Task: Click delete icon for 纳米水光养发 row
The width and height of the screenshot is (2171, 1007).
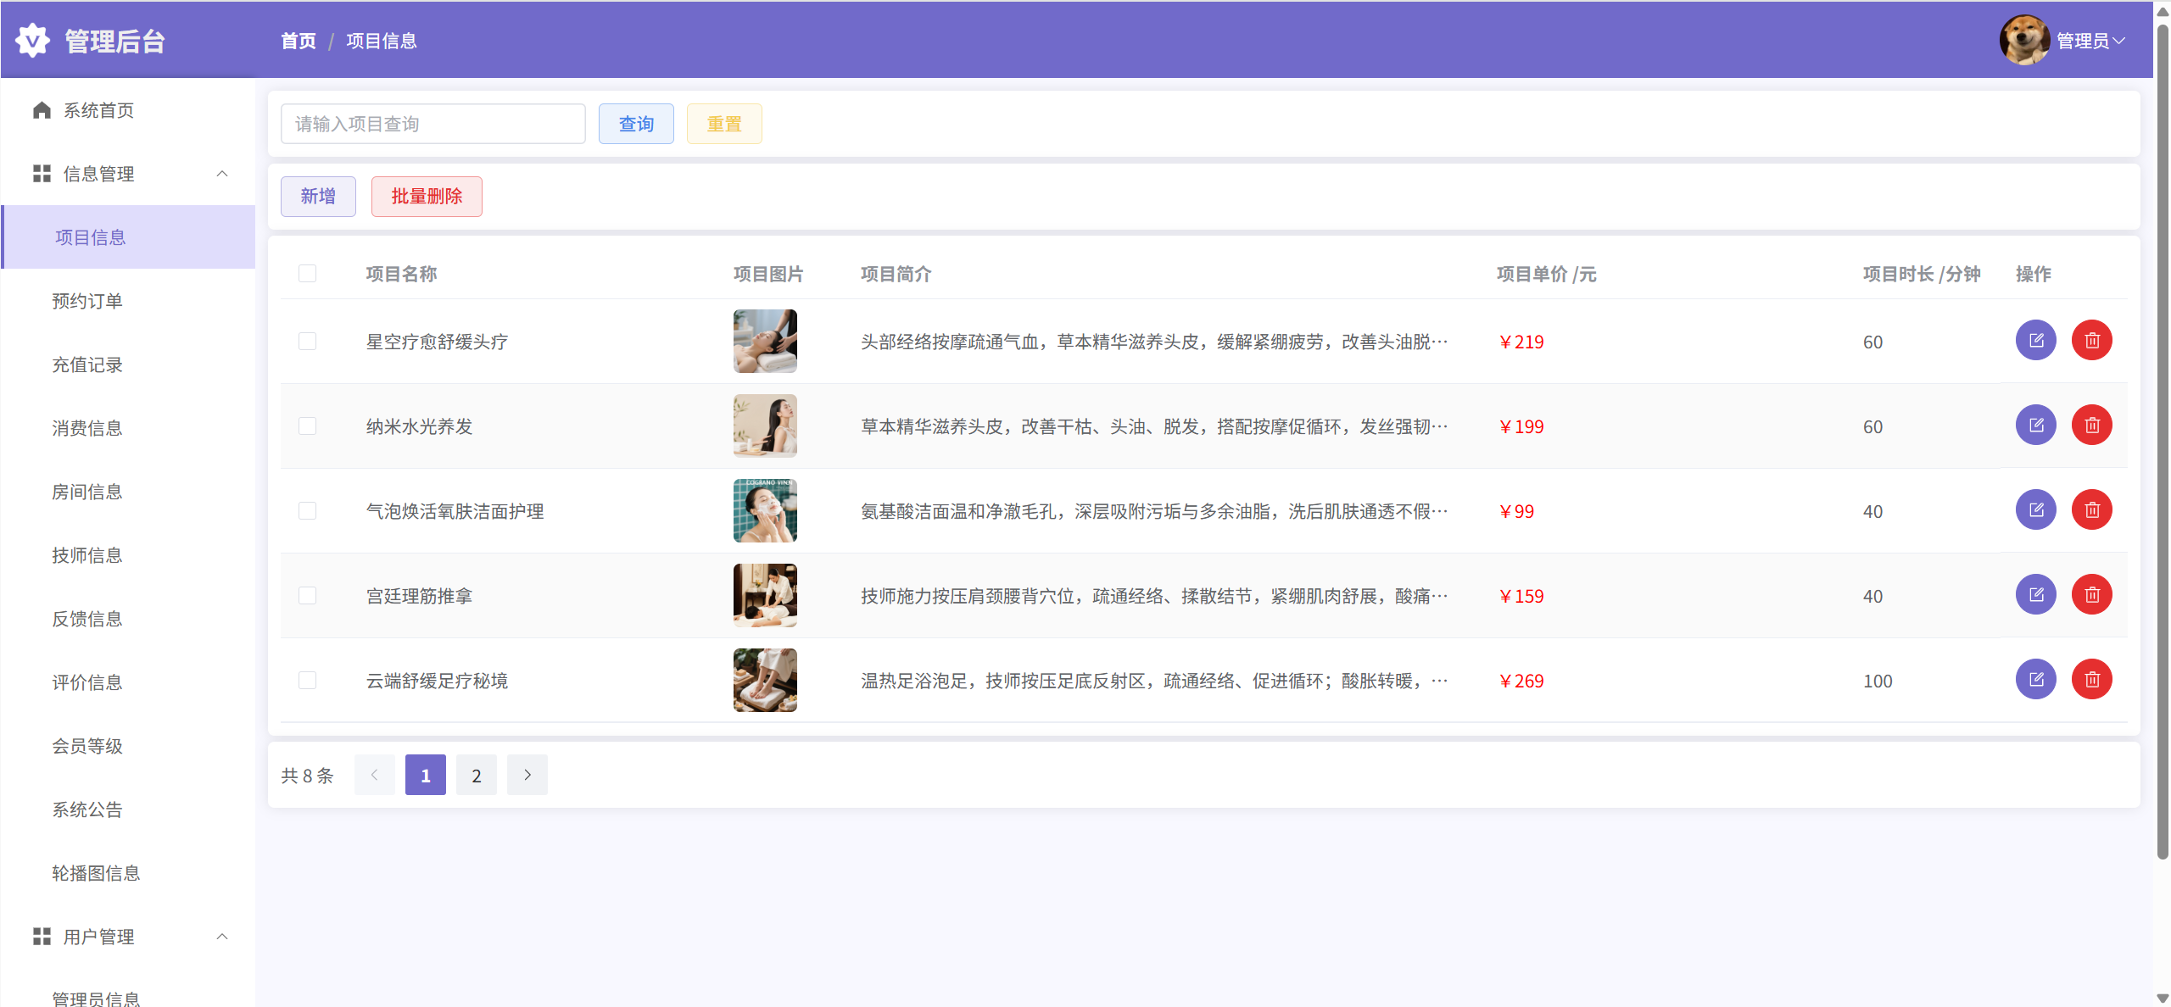Action: (x=2091, y=426)
